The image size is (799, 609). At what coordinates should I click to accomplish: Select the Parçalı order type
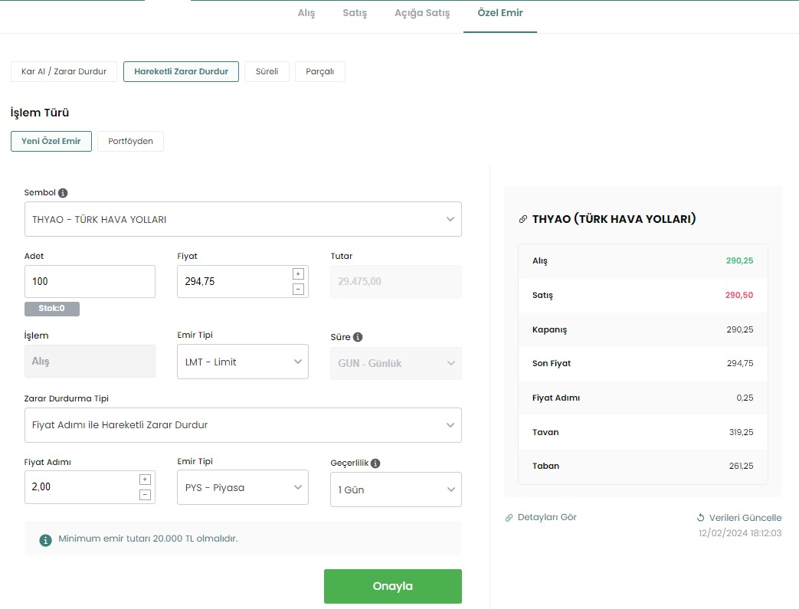pos(320,71)
